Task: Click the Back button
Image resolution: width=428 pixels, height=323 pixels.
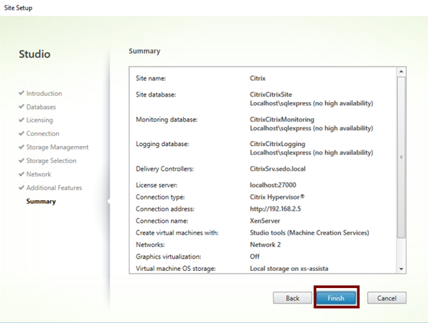Action: point(292,298)
